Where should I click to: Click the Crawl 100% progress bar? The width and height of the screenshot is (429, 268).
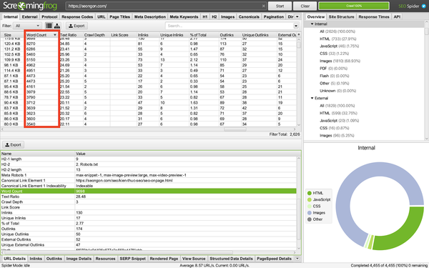click(x=354, y=6)
